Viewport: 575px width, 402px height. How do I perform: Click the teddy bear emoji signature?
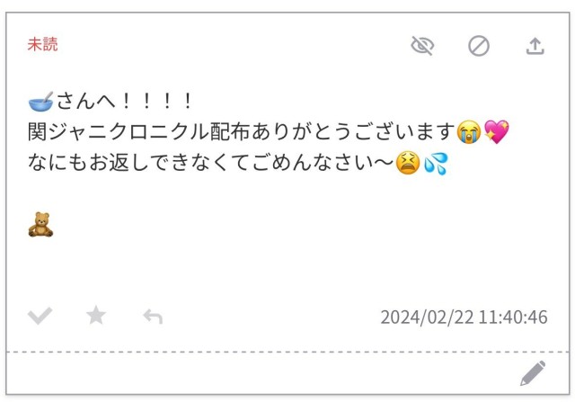pos(40,224)
